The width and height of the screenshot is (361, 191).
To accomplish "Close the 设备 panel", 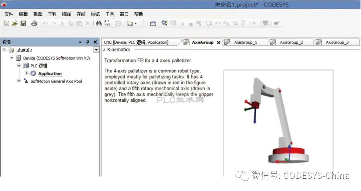I will (x=95, y=42).
